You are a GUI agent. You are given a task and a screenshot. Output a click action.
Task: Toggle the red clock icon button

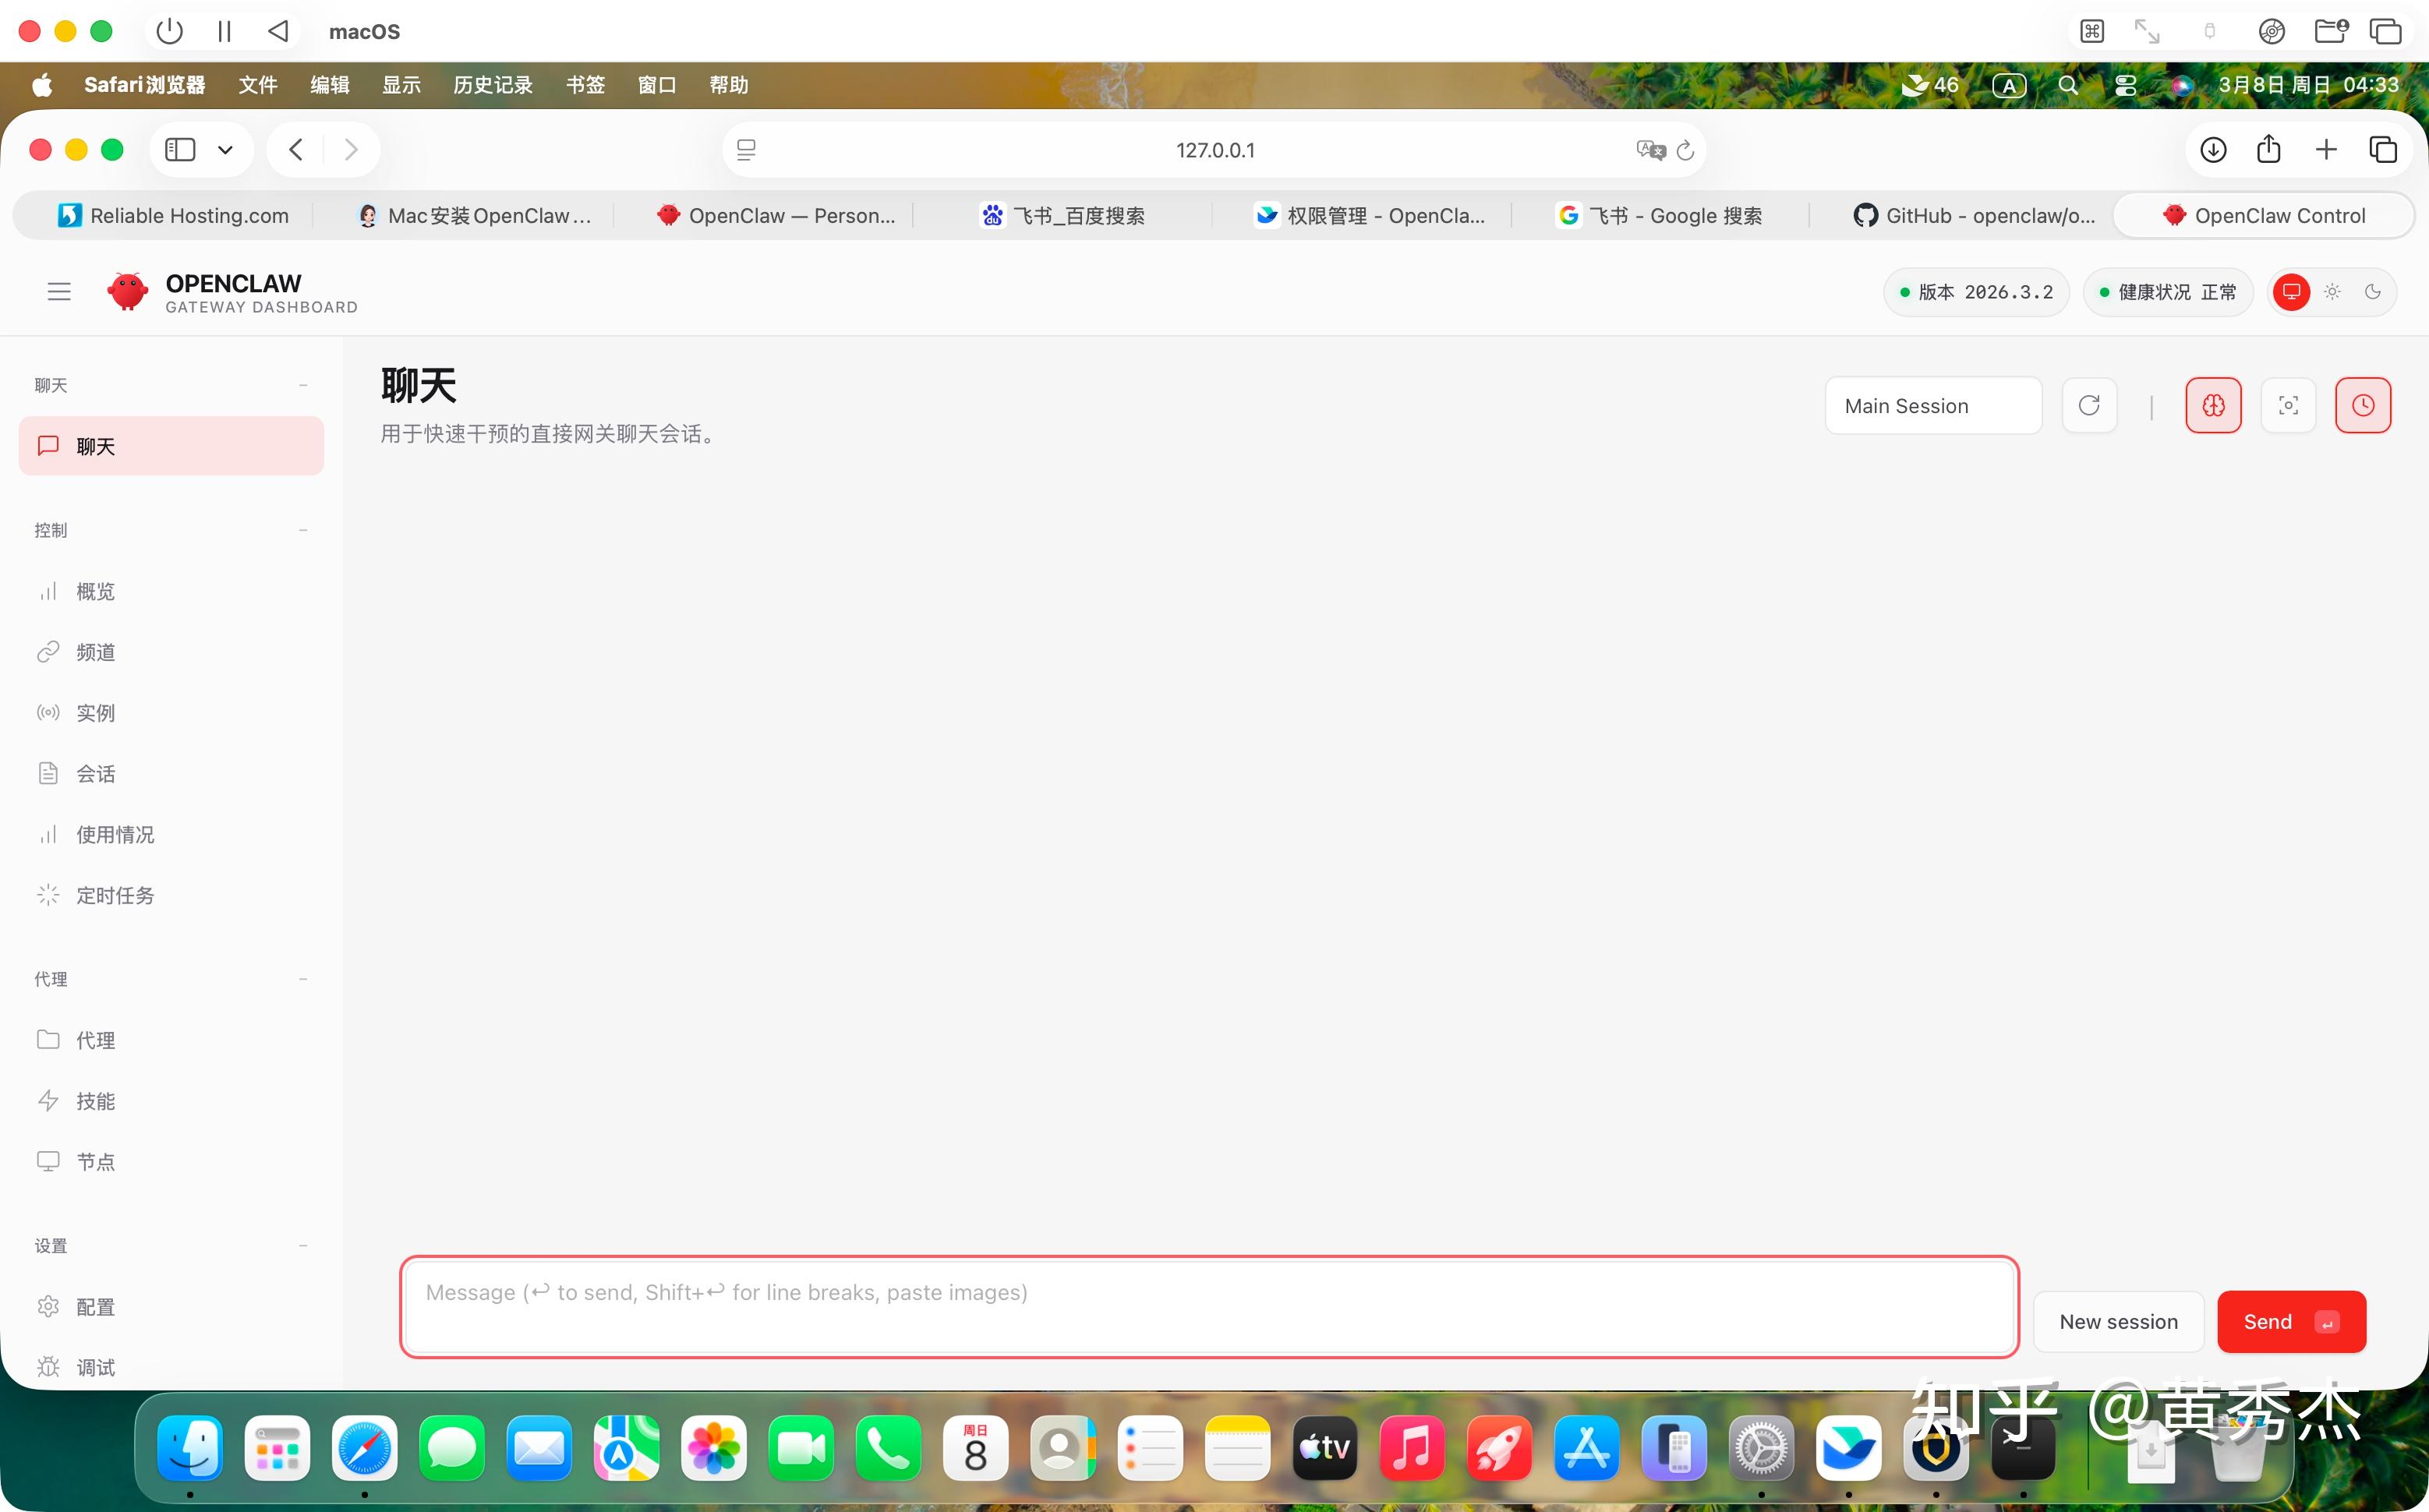(2362, 405)
